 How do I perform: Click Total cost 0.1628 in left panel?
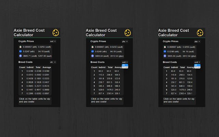38,82
